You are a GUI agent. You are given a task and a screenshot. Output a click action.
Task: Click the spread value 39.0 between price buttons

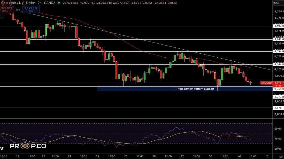(x=18, y=10)
